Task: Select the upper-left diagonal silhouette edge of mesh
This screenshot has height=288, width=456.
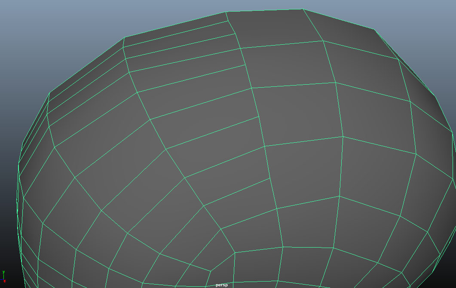Action: (86, 65)
